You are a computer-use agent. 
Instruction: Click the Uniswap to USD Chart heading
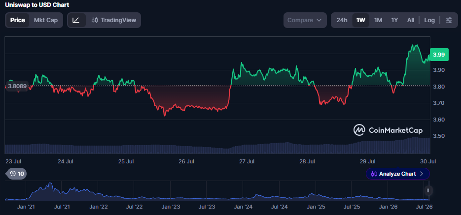pyautogui.click(x=37, y=5)
